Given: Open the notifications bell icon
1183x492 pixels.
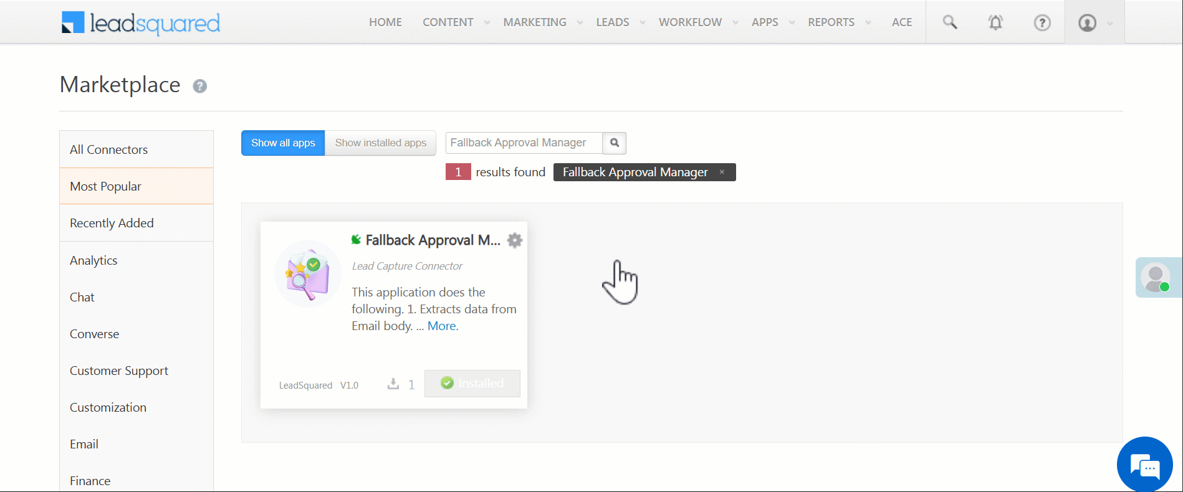Looking at the screenshot, I should click(x=995, y=22).
